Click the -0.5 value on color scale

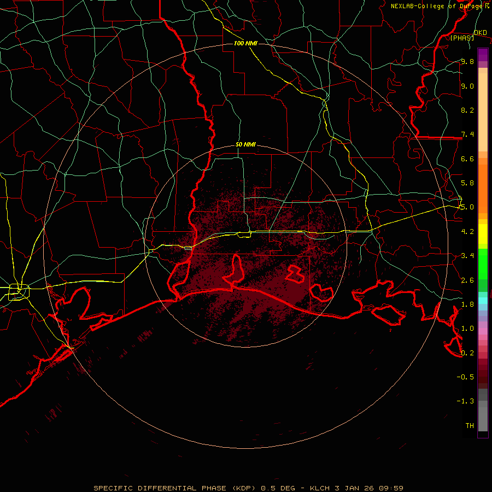pyautogui.click(x=465, y=377)
